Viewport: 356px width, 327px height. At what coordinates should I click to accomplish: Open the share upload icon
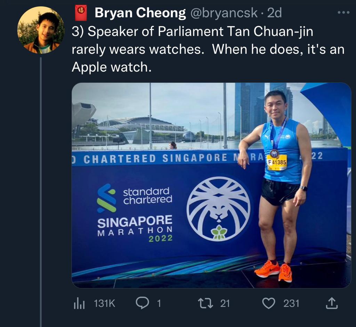[x=332, y=303]
